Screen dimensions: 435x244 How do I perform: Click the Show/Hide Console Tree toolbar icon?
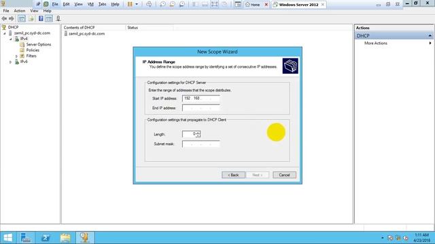[21, 18]
